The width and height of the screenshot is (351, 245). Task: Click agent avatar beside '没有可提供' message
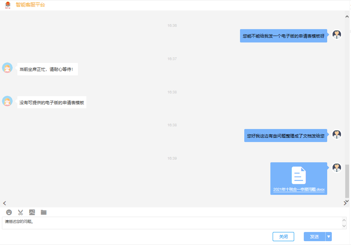7,101
